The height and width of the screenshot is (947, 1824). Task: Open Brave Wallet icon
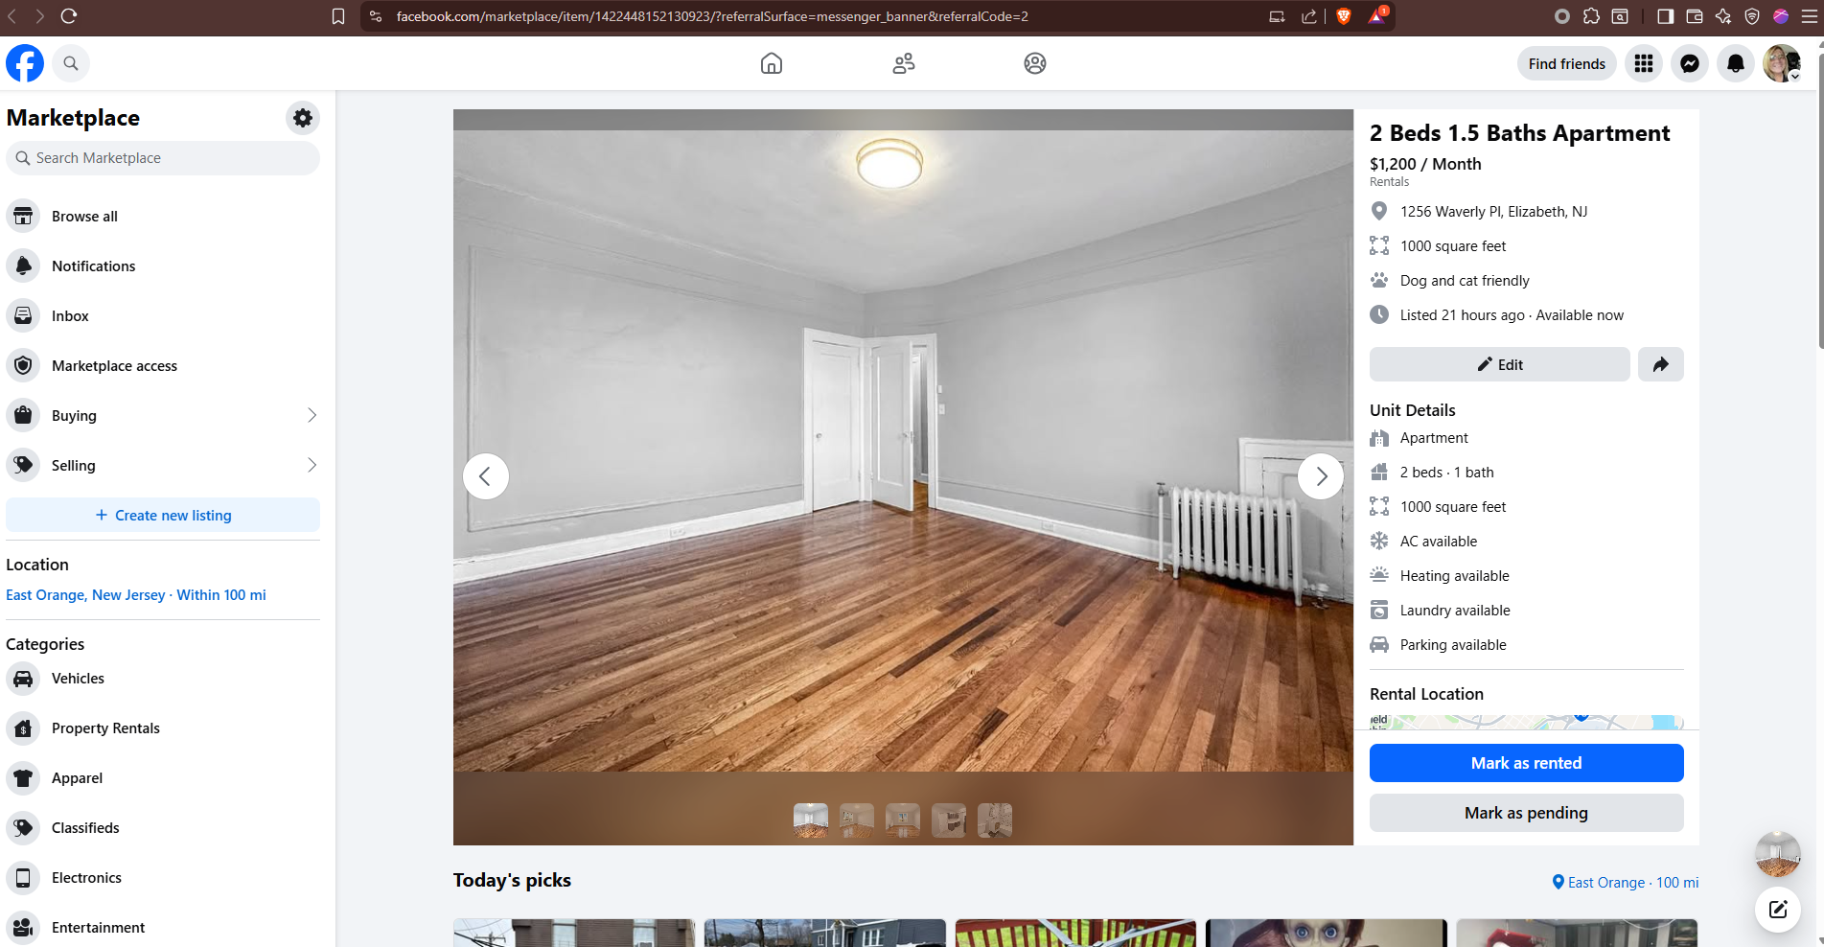(x=1695, y=16)
